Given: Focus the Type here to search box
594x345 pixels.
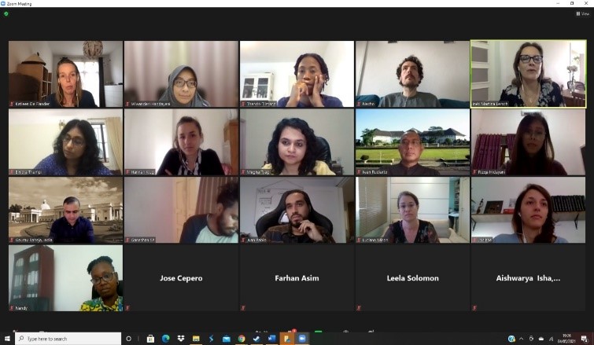Looking at the screenshot, I should pyautogui.click(x=68, y=339).
